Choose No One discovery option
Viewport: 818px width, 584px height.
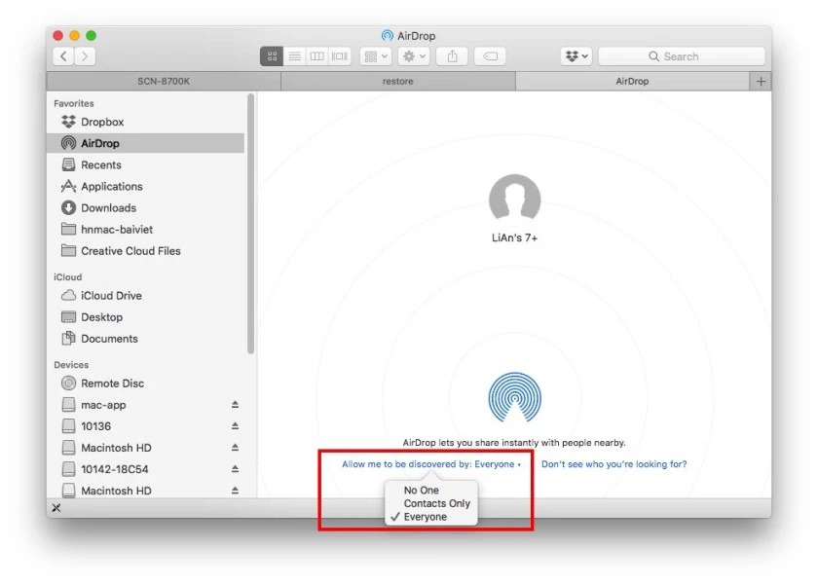tap(421, 491)
